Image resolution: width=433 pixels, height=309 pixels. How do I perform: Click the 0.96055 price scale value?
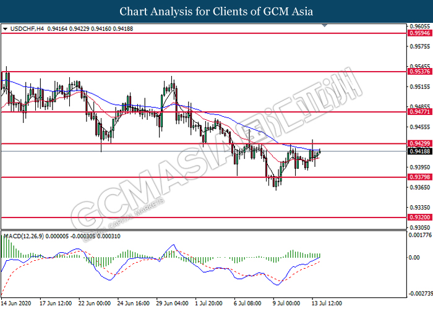tap(420, 26)
